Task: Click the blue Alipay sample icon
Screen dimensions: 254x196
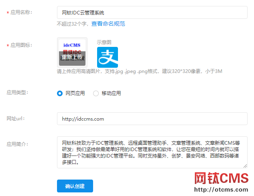Action: click(108, 57)
